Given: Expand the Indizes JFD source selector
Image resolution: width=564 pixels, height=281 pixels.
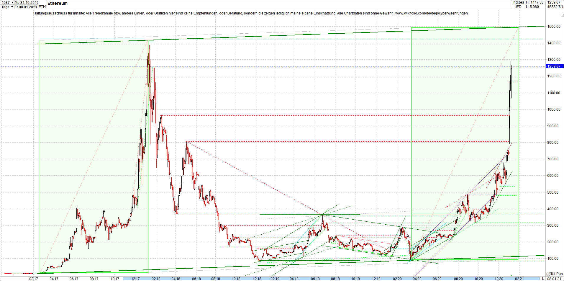Looking at the screenshot, I should pos(518,4).
